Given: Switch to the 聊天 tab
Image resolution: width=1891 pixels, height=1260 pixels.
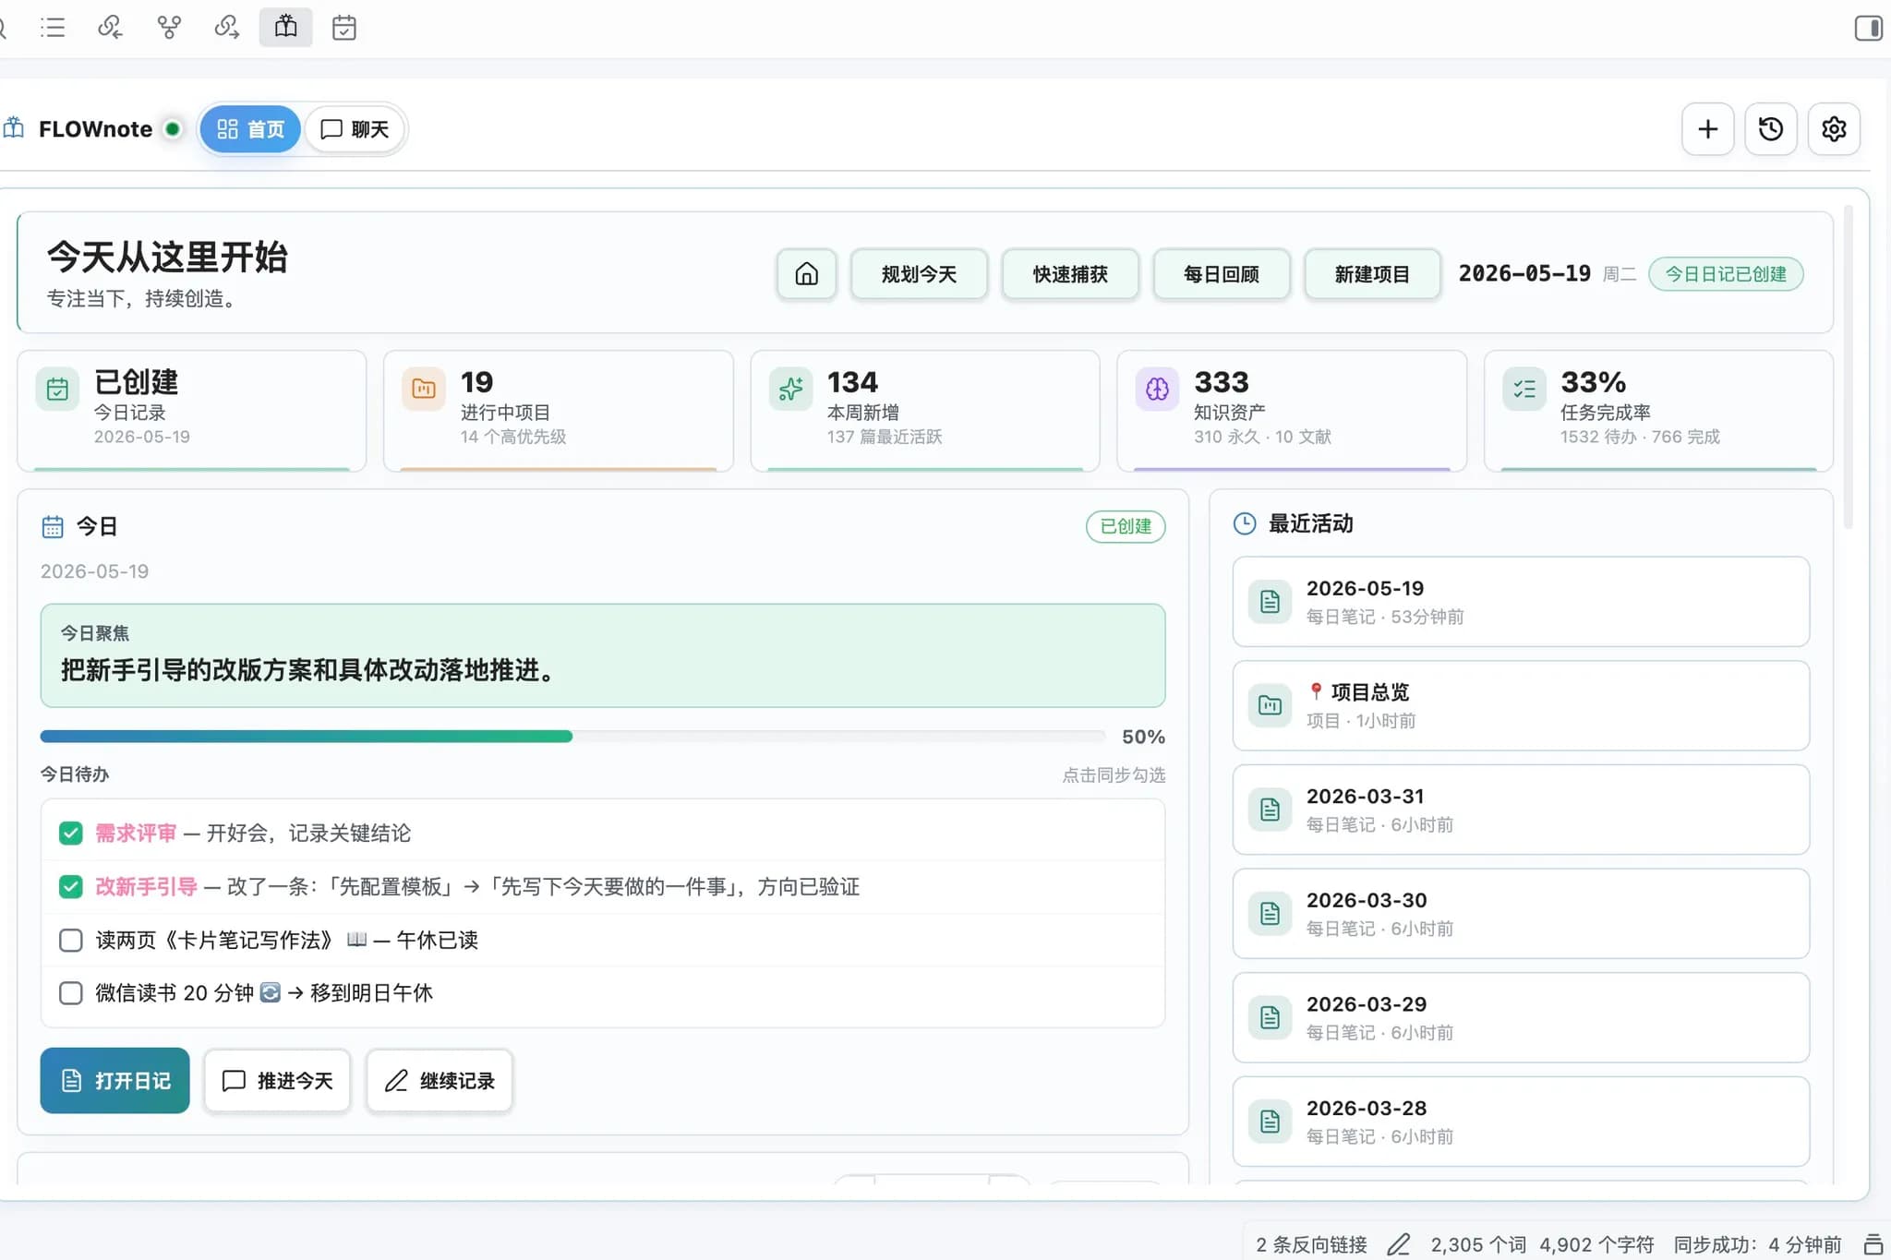Looking at the screenshot, I should 355,129.
